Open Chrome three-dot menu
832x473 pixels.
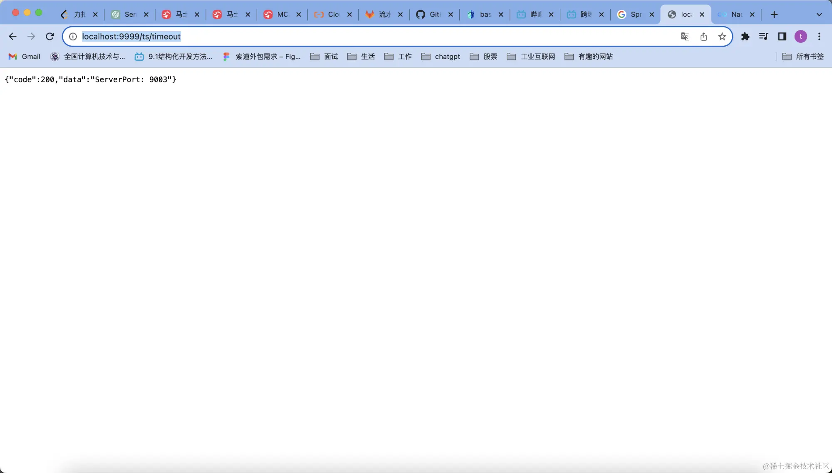819,37
